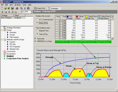
Task: Click the Open folder toolbar icon
Action: click(x=6, y=8)
